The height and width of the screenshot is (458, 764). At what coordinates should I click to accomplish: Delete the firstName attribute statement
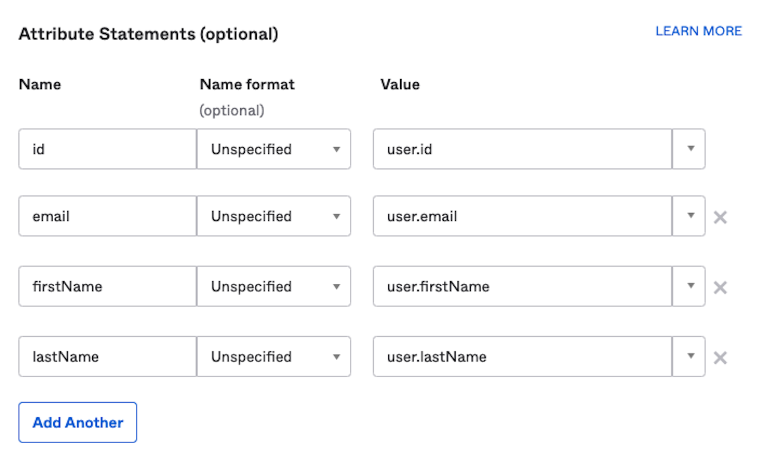[x=720, y=287]
